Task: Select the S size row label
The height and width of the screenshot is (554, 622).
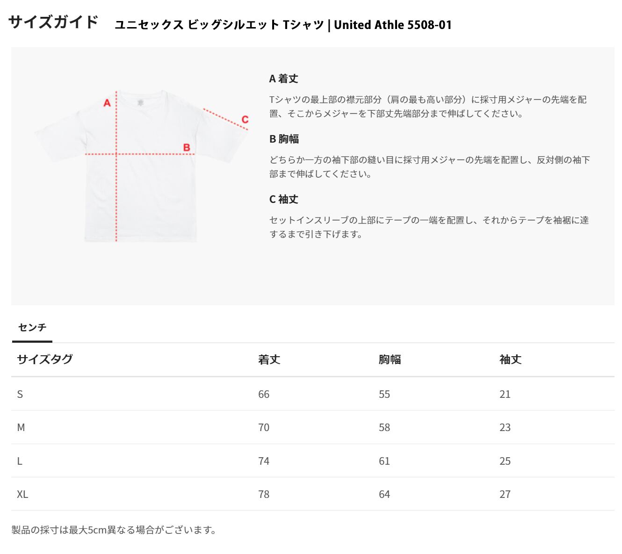Action: 20,394
